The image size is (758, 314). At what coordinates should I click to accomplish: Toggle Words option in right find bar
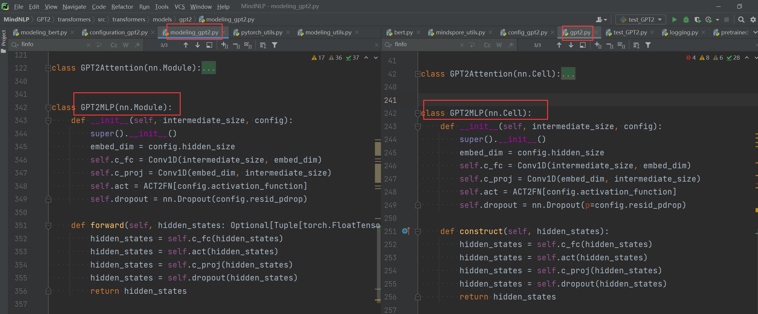coord(499,45)
